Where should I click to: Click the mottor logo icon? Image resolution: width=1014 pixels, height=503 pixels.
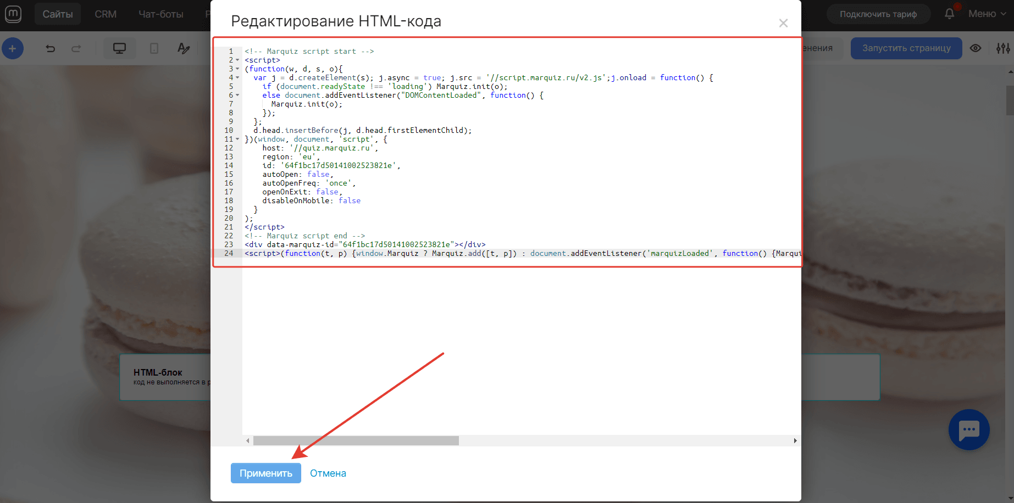coord(13,14)
